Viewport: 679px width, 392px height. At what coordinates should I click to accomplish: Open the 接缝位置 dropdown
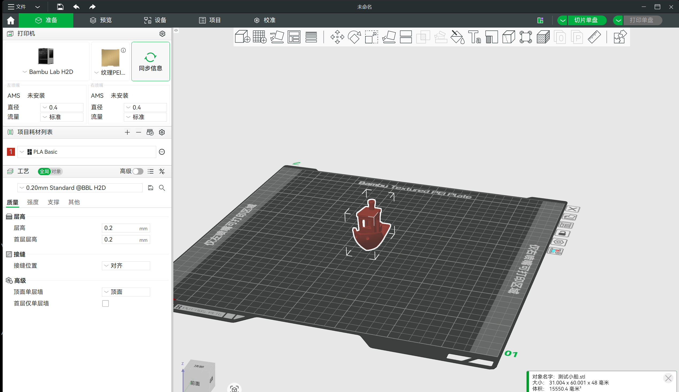126,266
